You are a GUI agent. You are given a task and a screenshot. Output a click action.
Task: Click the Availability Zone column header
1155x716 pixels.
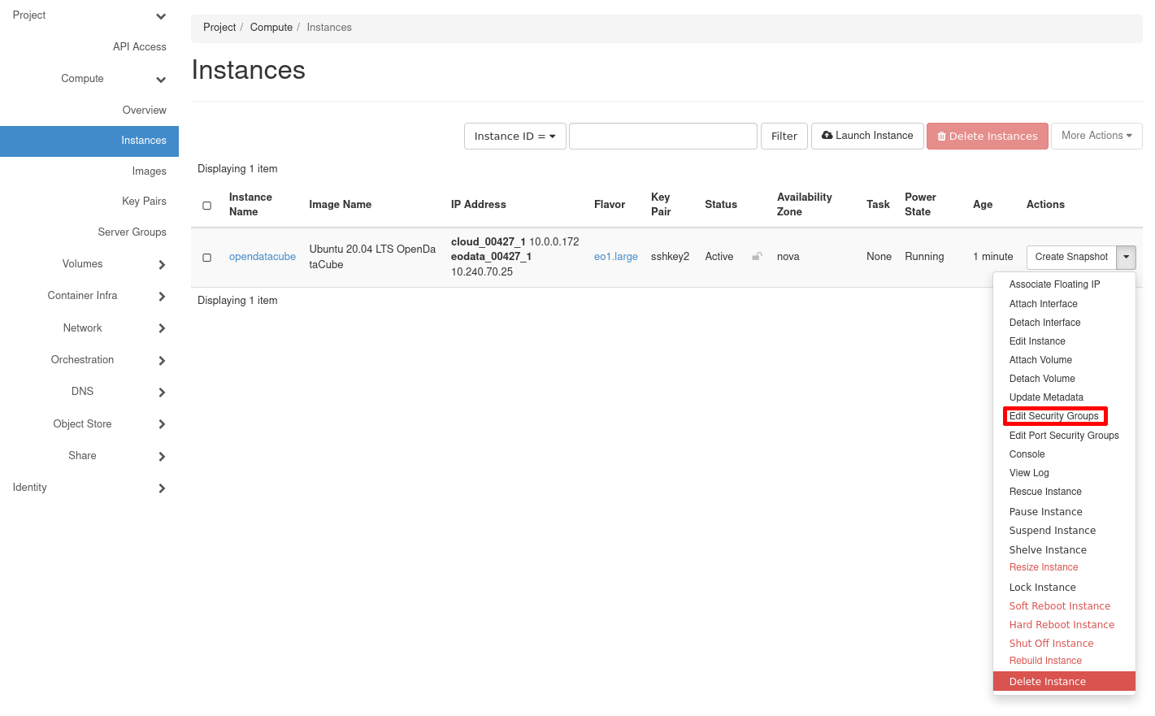coord(805,205)
